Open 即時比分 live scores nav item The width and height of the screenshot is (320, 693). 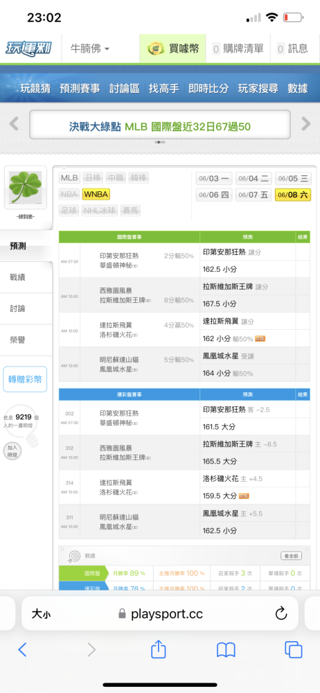208,88
